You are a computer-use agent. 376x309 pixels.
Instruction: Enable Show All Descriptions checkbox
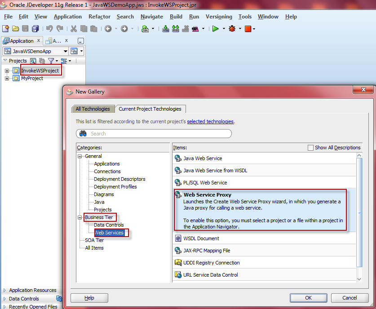[x=310, y=148]
